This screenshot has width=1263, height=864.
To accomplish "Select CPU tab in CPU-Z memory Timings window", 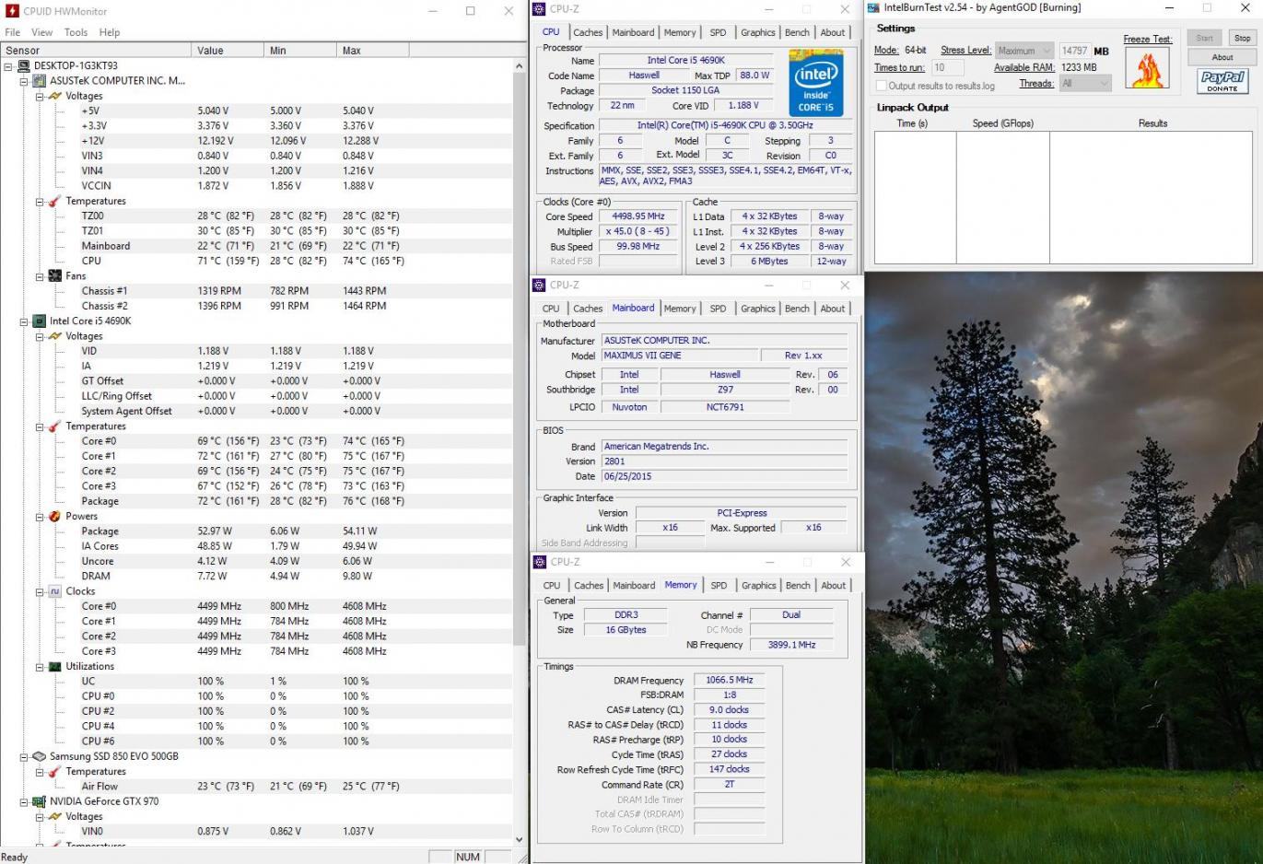I will (x=552, y=585).
